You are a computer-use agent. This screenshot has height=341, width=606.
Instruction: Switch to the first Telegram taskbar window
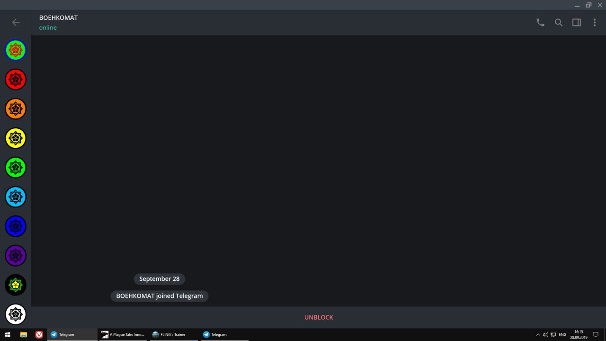[x=72, y=334]
